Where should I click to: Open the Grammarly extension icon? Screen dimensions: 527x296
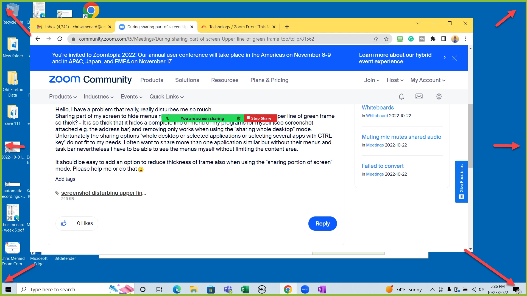coord(411,39)
